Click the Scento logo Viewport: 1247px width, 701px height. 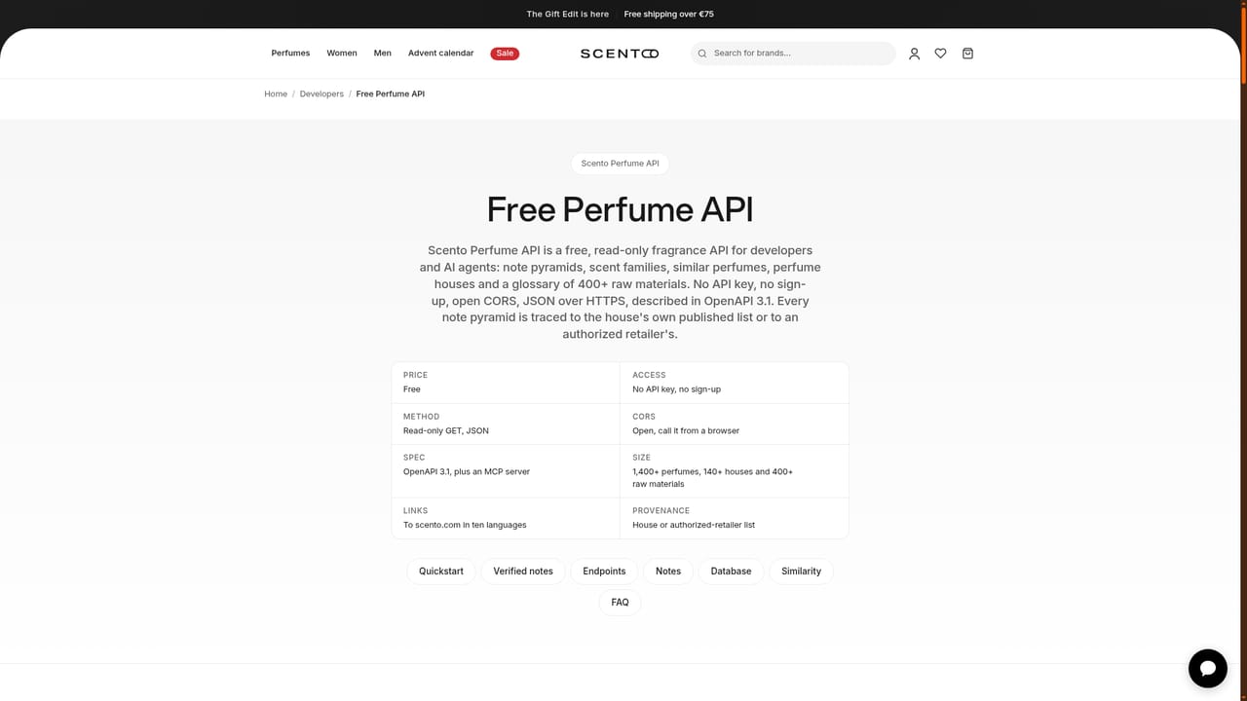click(620, 54)
